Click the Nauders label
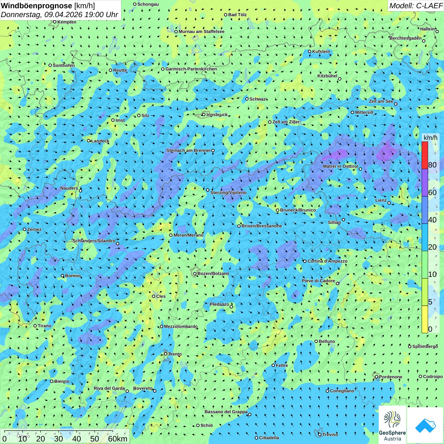 [x=69, y=188]
